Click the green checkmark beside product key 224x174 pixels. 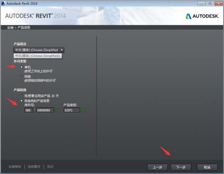click(x=83, y=110)
